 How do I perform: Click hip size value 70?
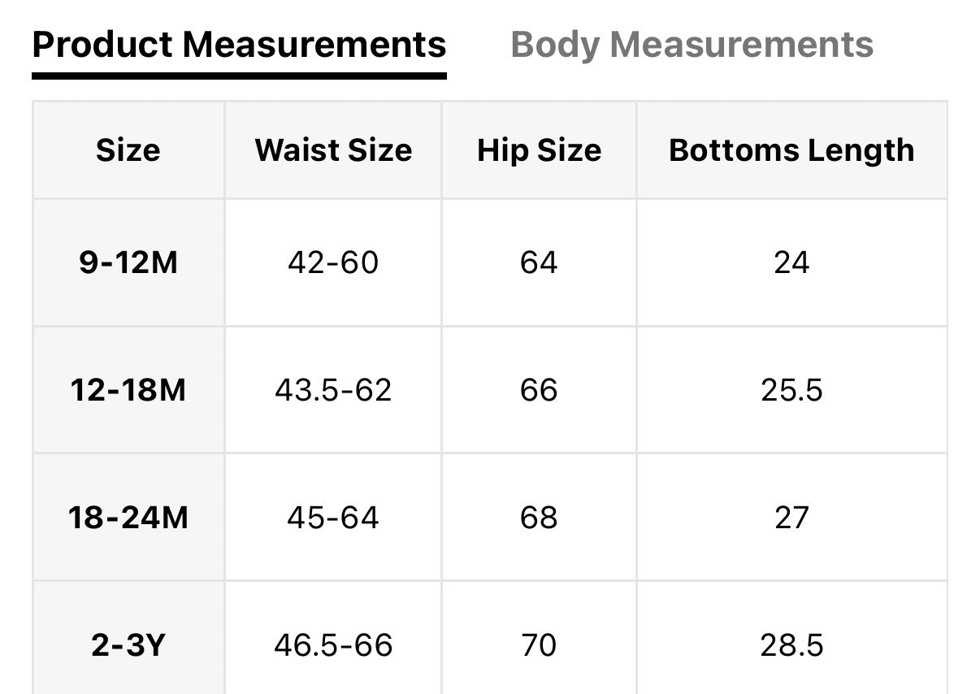click(x=539, y=645)
